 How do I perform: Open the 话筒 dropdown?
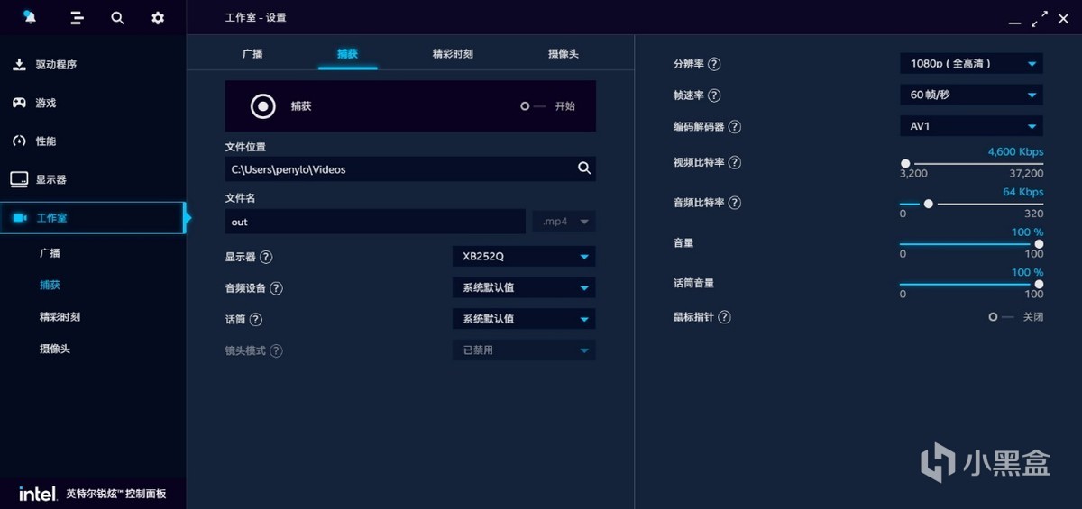(x=524, y=319)
